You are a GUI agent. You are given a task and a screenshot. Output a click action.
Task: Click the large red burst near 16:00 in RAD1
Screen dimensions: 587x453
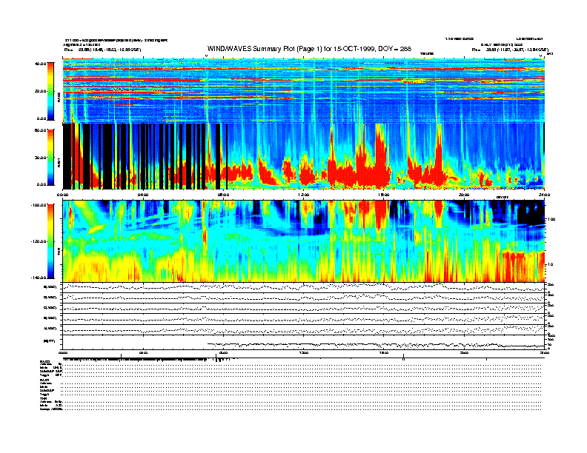coord(380,157)
